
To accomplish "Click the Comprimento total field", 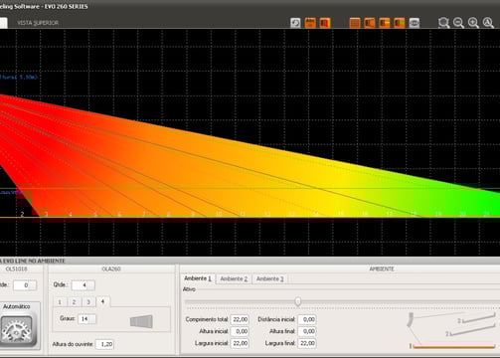I will click(240, 319).
